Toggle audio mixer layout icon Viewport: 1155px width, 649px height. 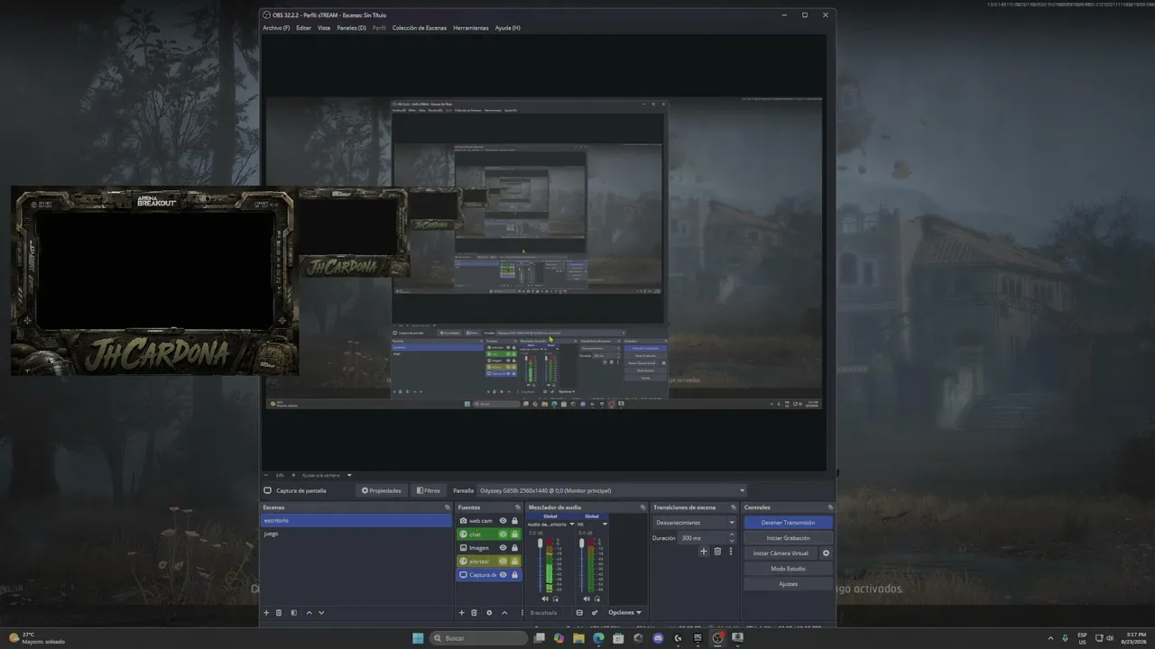(x=580, y=613)
